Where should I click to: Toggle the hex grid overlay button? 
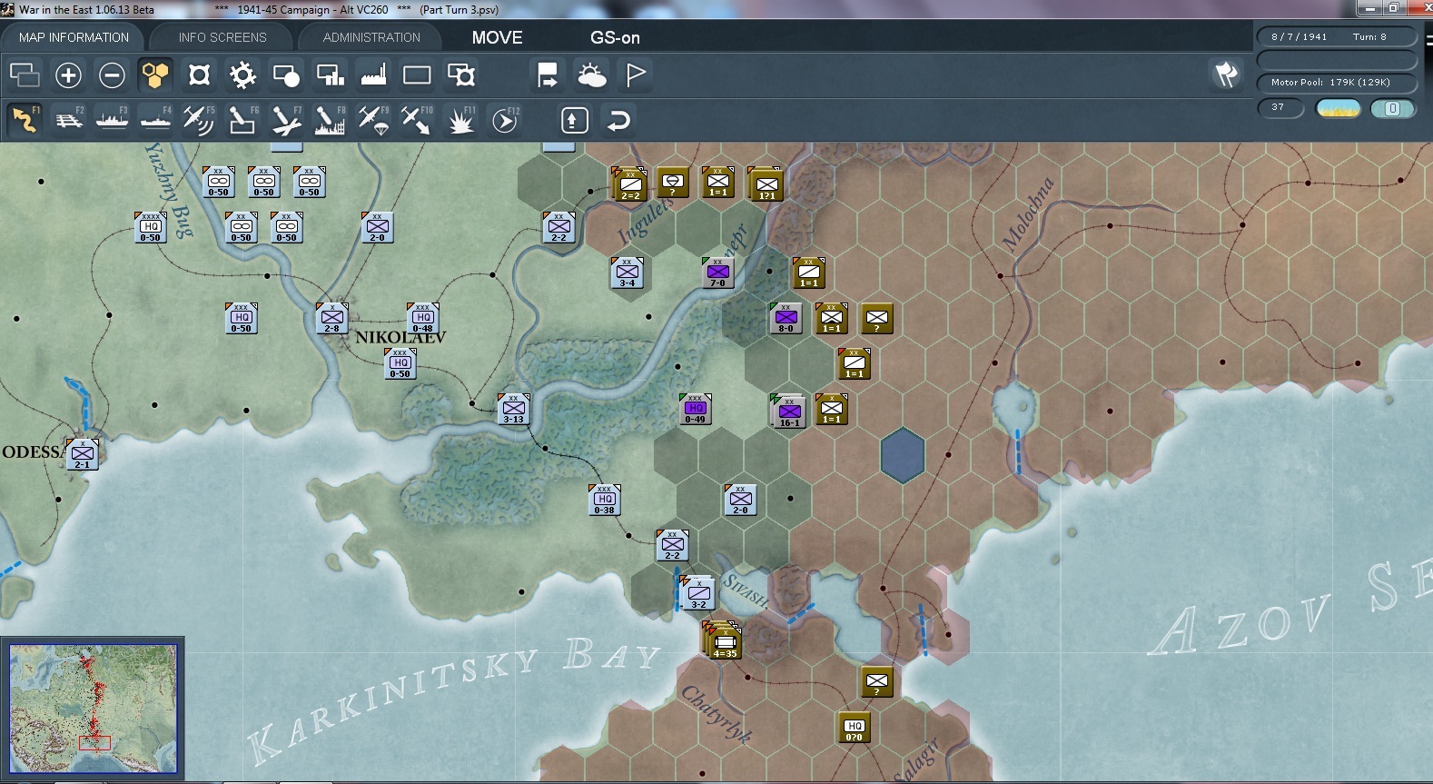[155, 75]
